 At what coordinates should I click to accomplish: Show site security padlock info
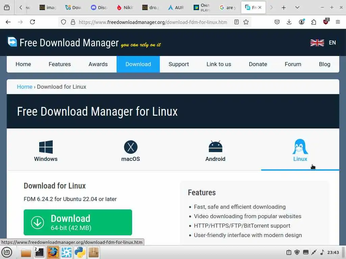point(73,22)
